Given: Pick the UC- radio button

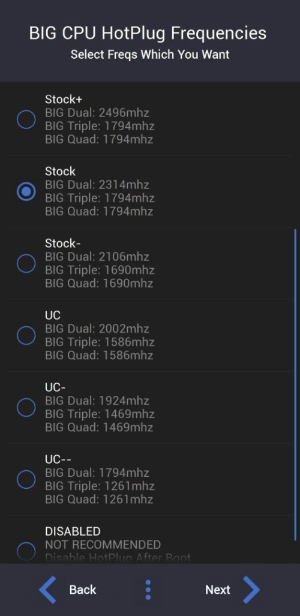Looking at the screenshot, I should click(x=26, y=407).
